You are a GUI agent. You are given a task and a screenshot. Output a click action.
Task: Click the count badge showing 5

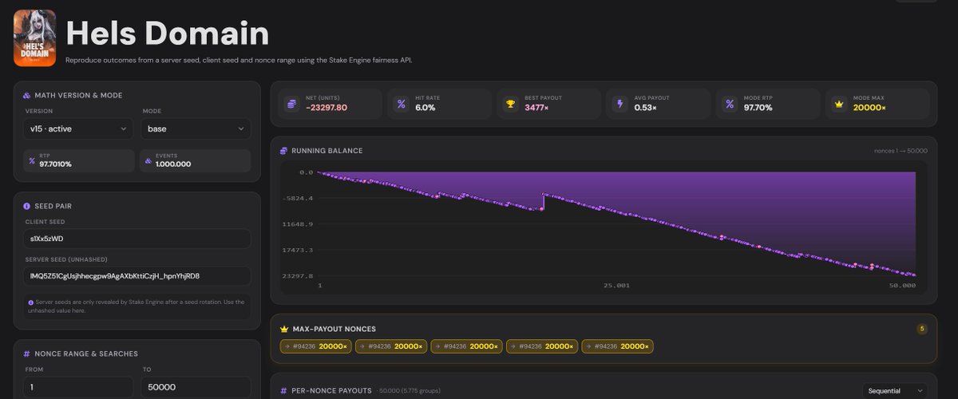(x=922, y=329)
